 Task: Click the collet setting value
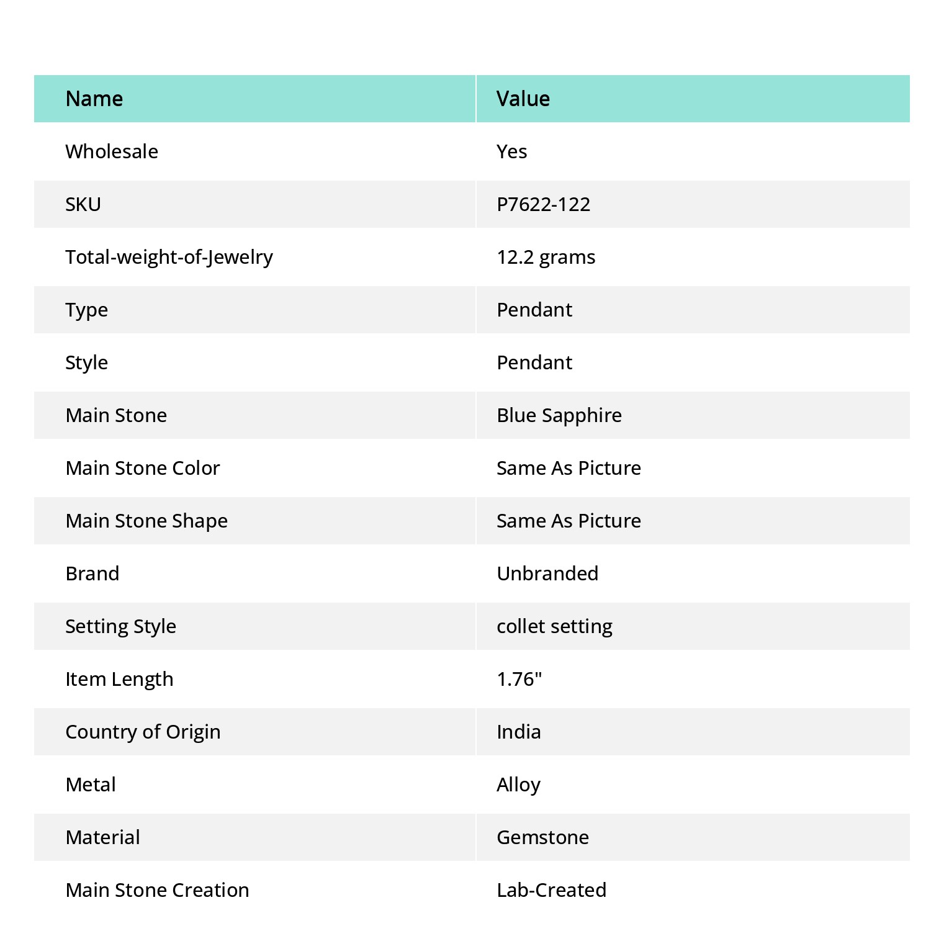click(x=555, y=626)
